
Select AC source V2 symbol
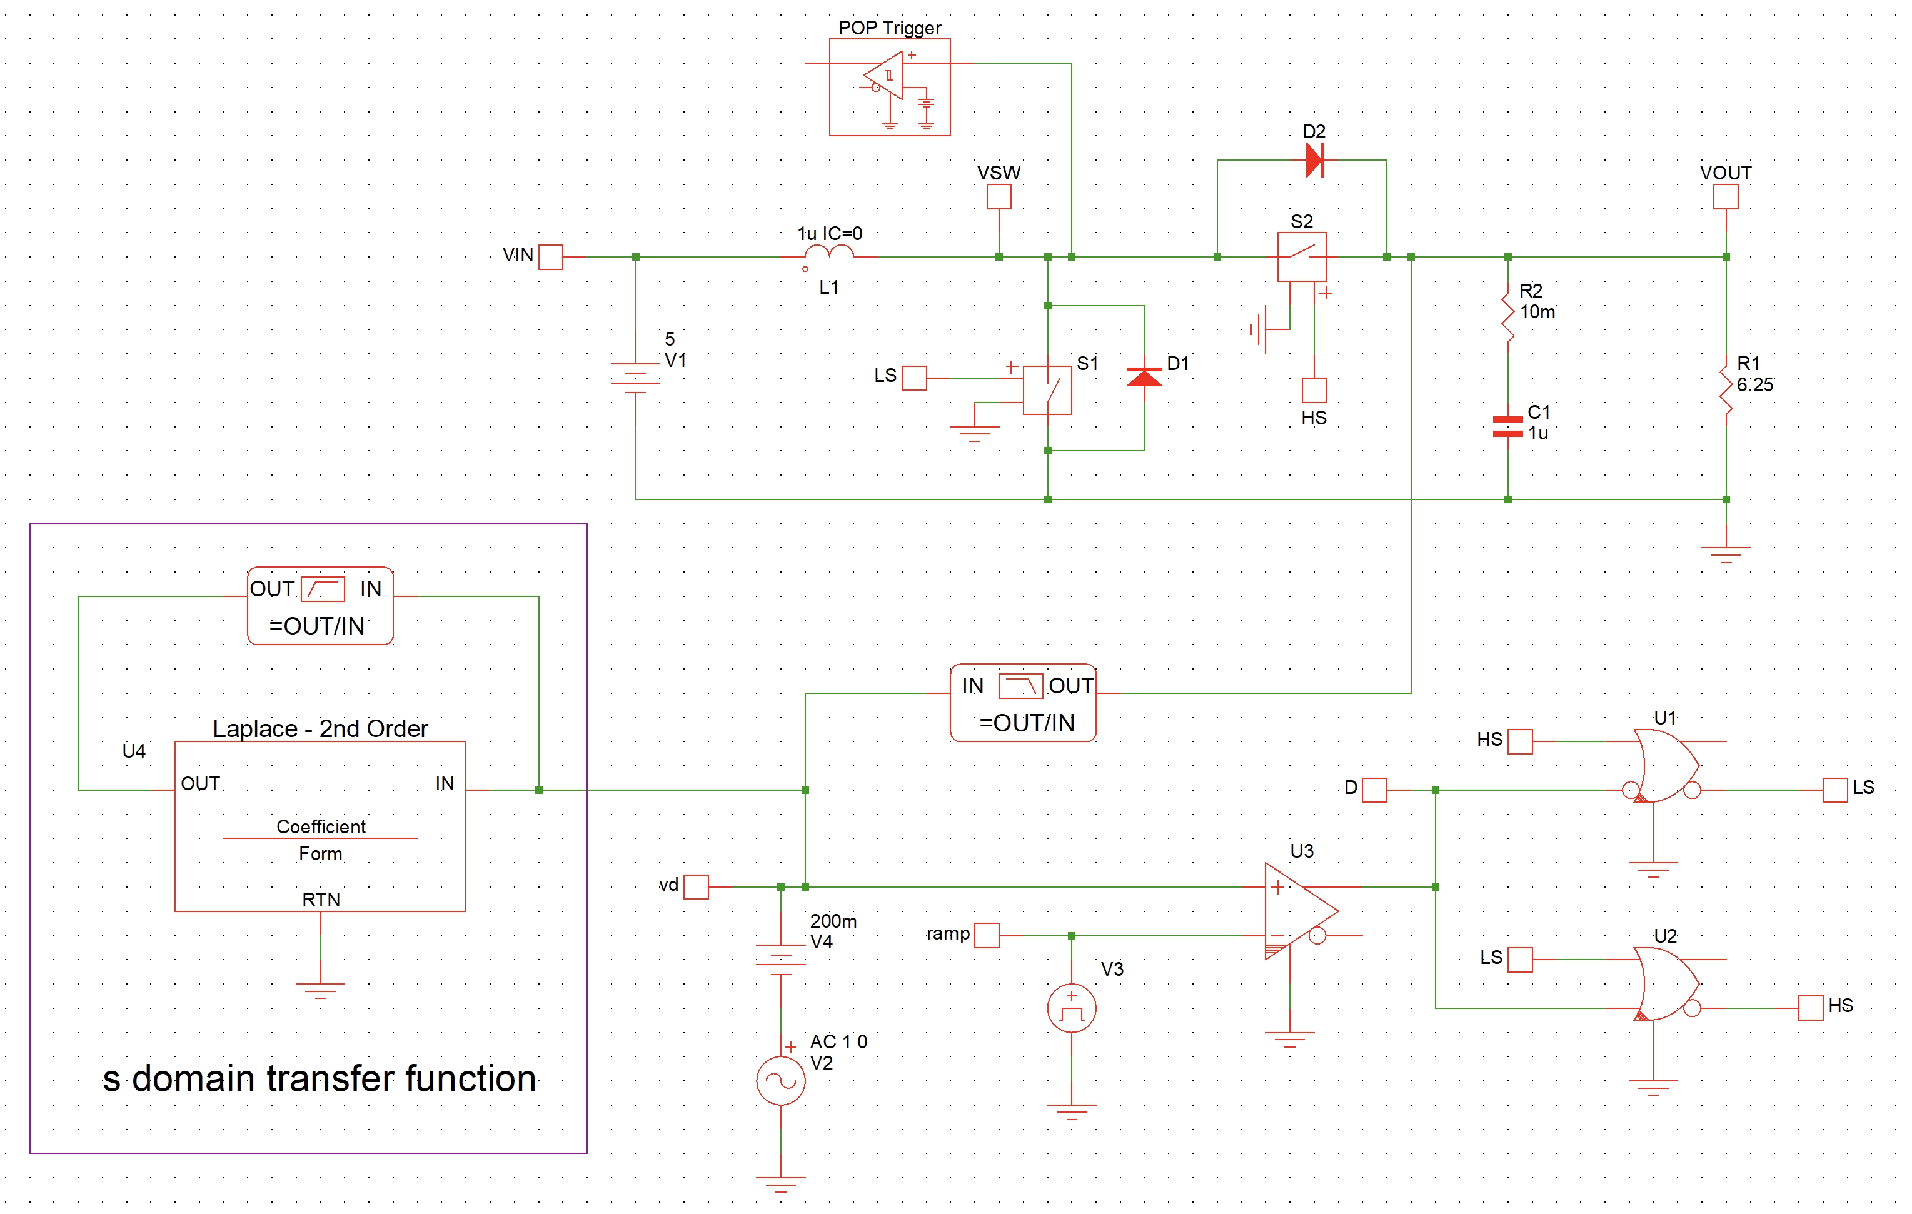pyautogui.click(x=780, y=1081)
